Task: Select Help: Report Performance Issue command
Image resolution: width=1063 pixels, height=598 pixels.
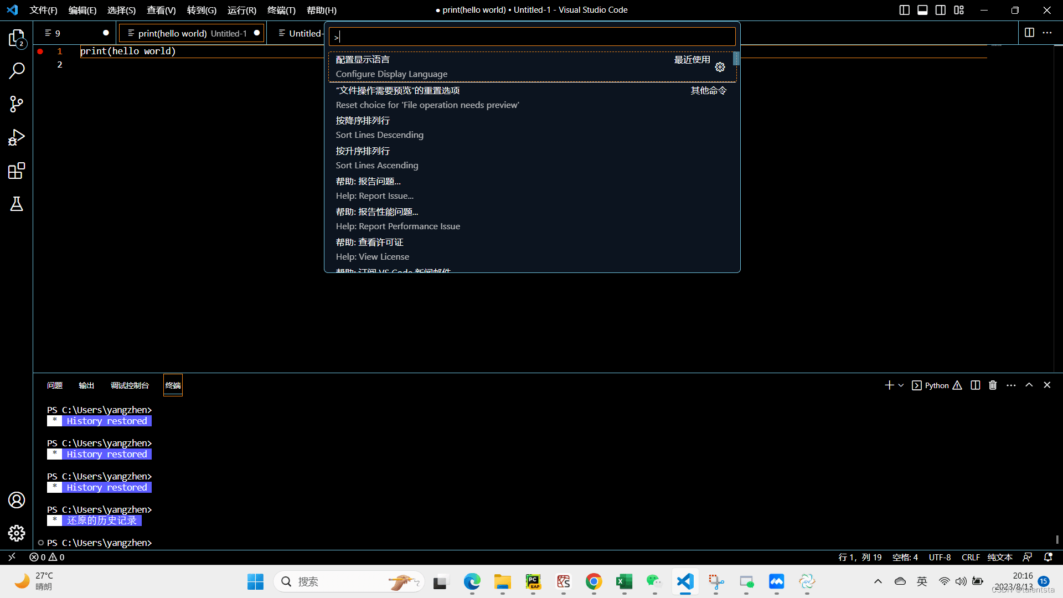Action: 532,219
